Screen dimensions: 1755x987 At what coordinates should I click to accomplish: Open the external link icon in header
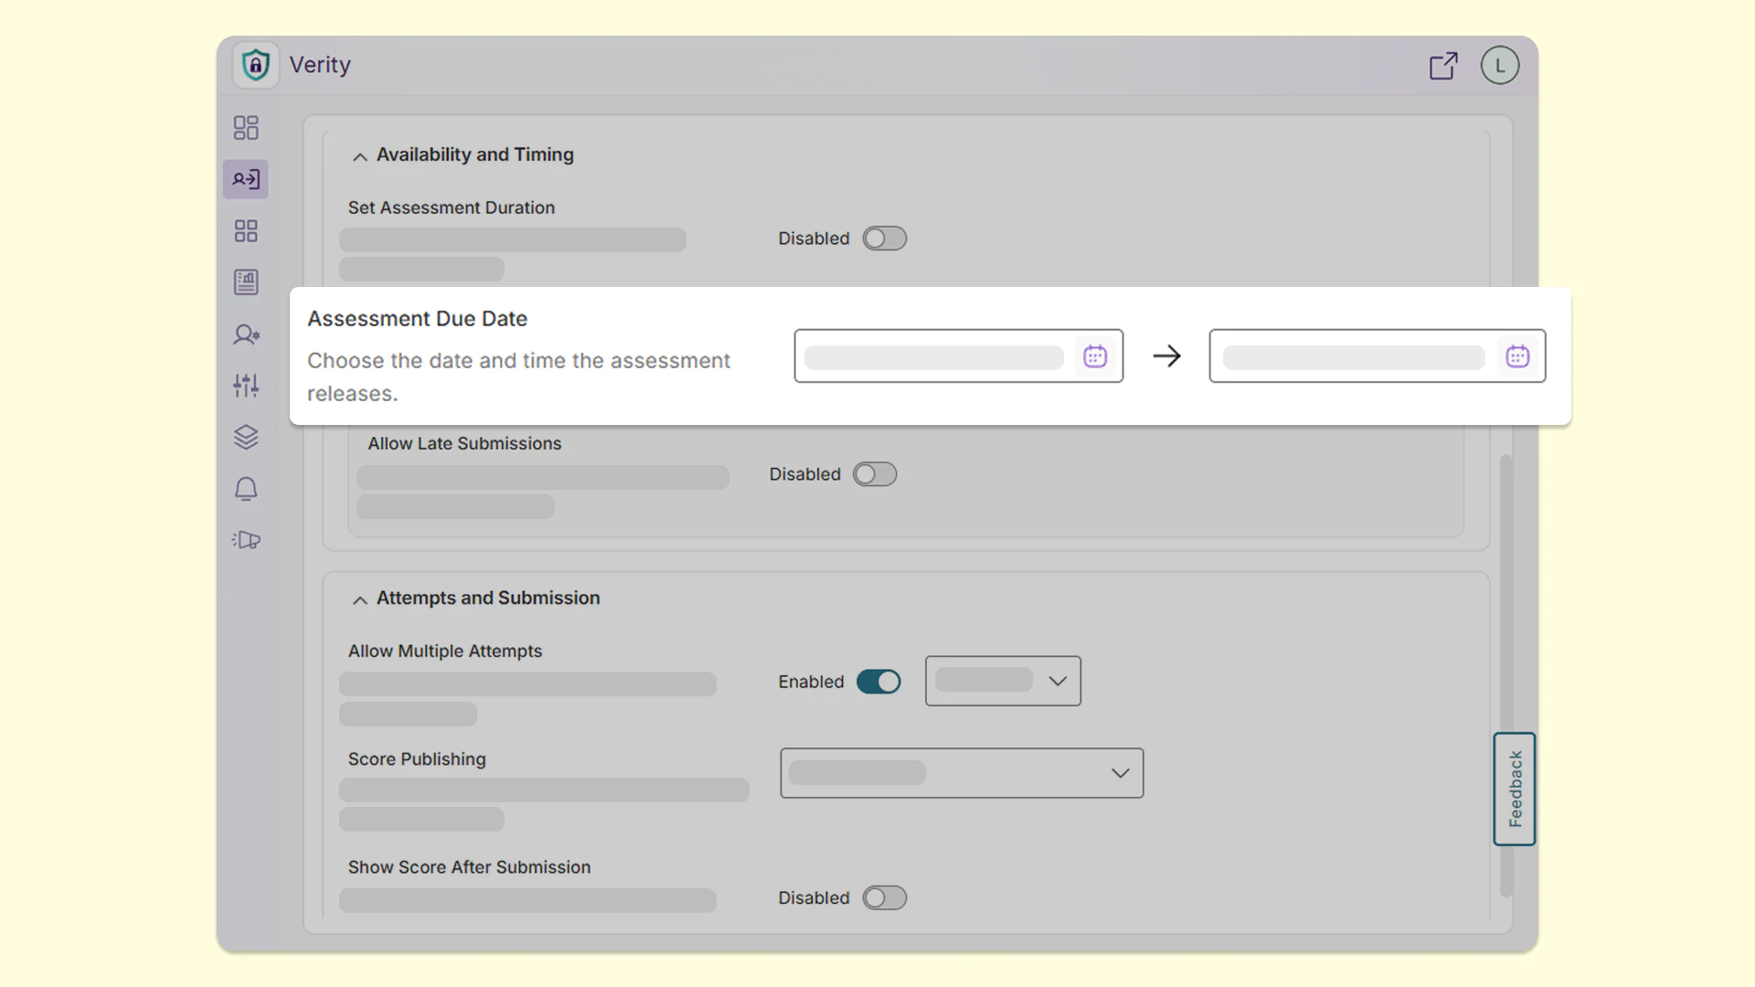pos(1443,66)
